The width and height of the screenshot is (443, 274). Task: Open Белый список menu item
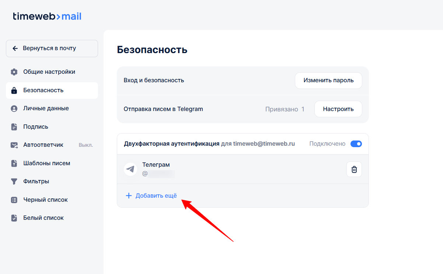[43, 218]
